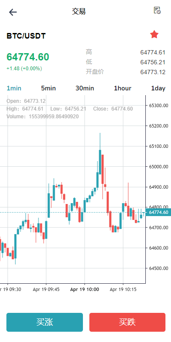Click the 64774.60 current price label on axis
The image size is (171, 342).
pyautogui.click(x=158, y=212)
